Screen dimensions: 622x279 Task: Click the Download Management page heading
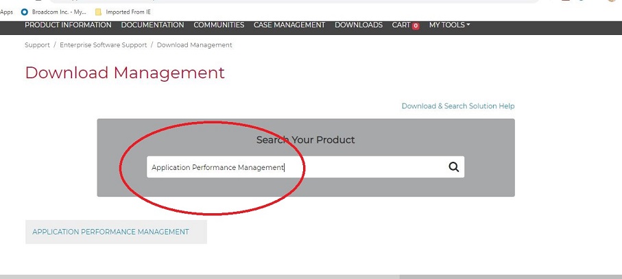pos(125,73)
